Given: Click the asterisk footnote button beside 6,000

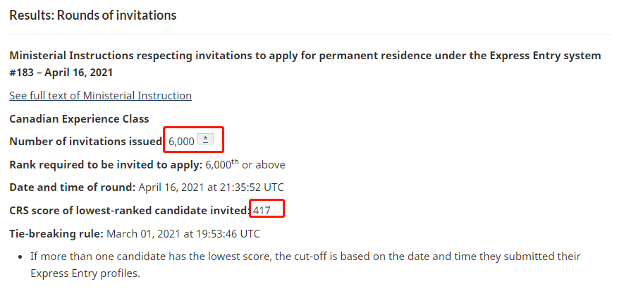Looking at the screenshot, I should [205, 139].
